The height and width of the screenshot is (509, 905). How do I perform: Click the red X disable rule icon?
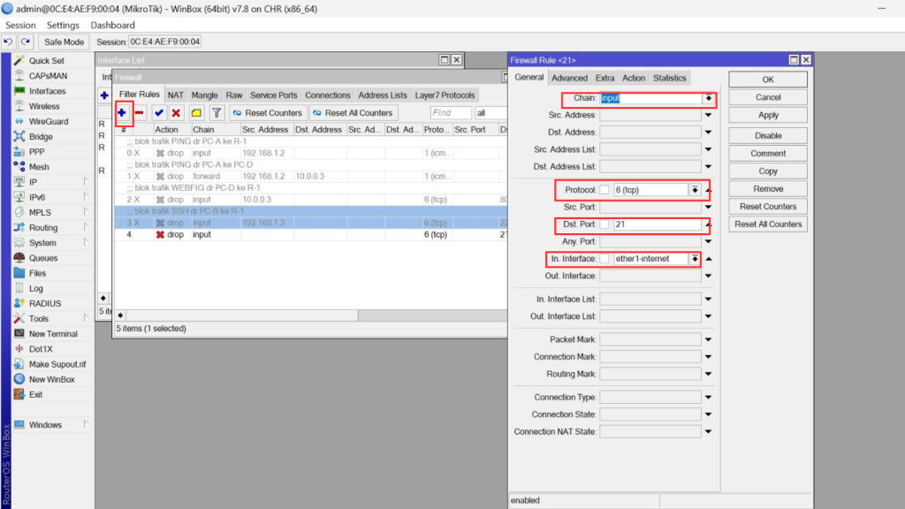tap(176, 113)
